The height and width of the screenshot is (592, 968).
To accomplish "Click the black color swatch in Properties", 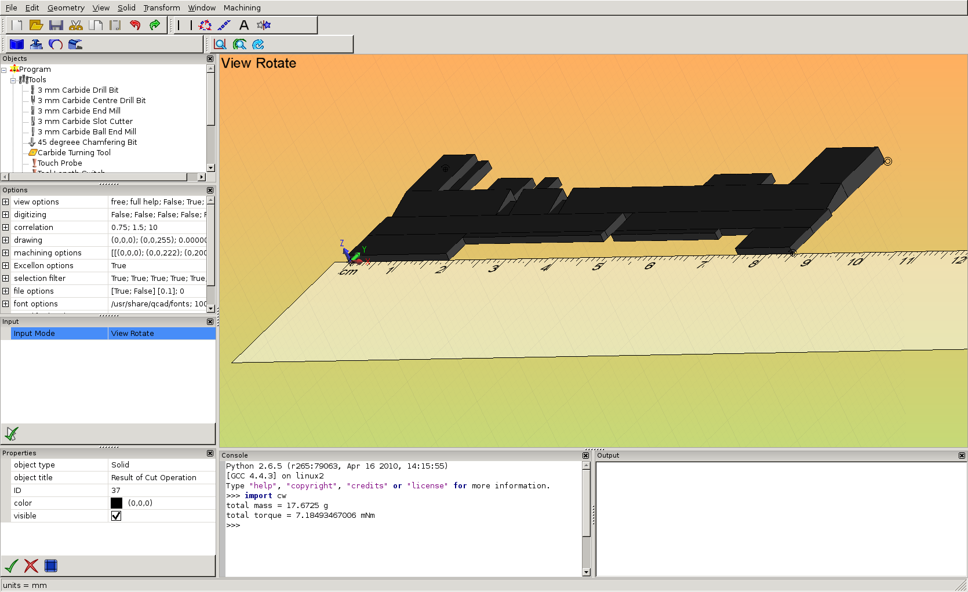I will [117, 503].
